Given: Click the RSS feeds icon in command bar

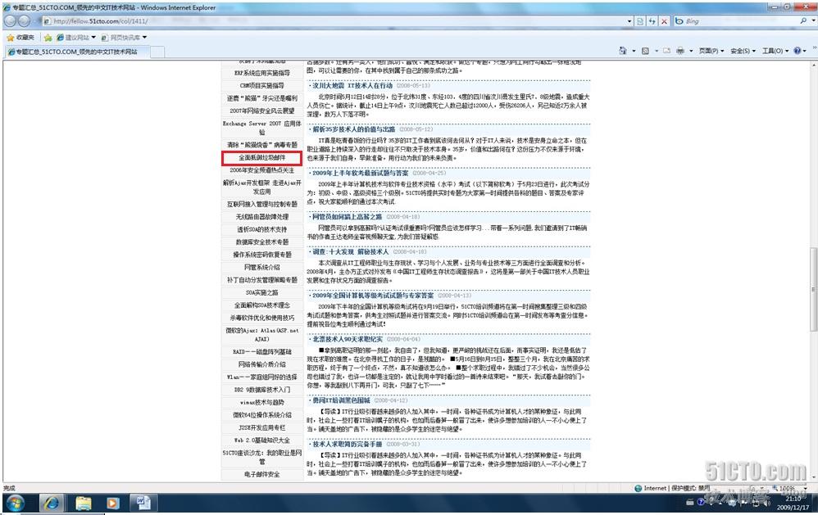Looking at the screenshot, I should tap(645, 51).
